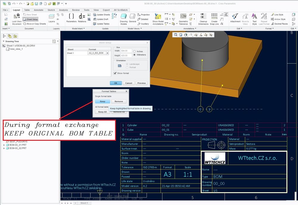Click Create Snap Line
298x205 pixels.
click(x=214, y=19)
